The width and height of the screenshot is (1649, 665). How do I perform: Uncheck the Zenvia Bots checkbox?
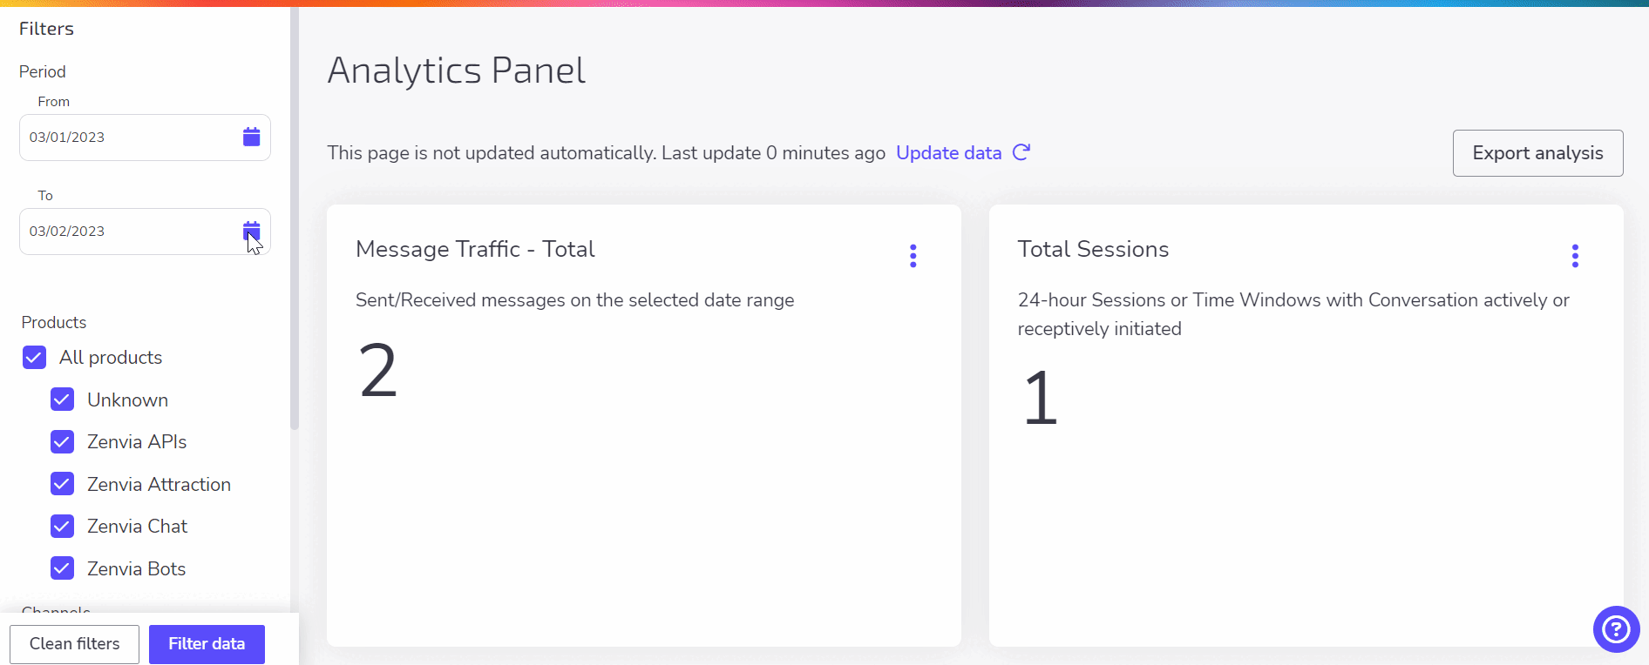click(x=62, y=568)
